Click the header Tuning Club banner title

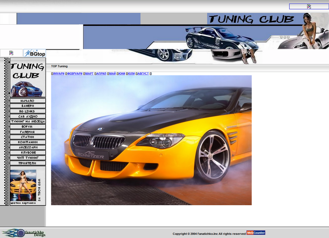(x=251, y=19)
